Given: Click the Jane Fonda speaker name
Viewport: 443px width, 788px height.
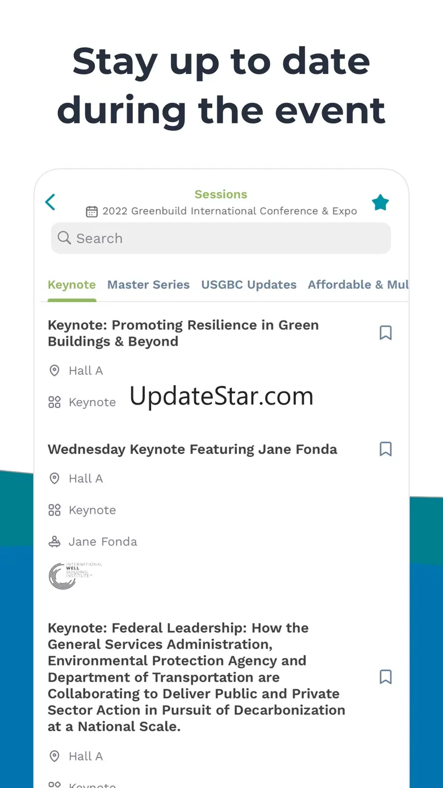Looking at the screenshot, I should [x=103, y=542].
